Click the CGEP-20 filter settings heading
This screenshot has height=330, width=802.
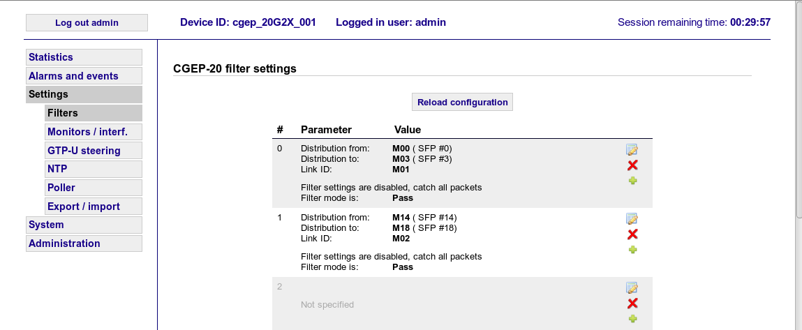pyautogui.click(x=235, y=68)
